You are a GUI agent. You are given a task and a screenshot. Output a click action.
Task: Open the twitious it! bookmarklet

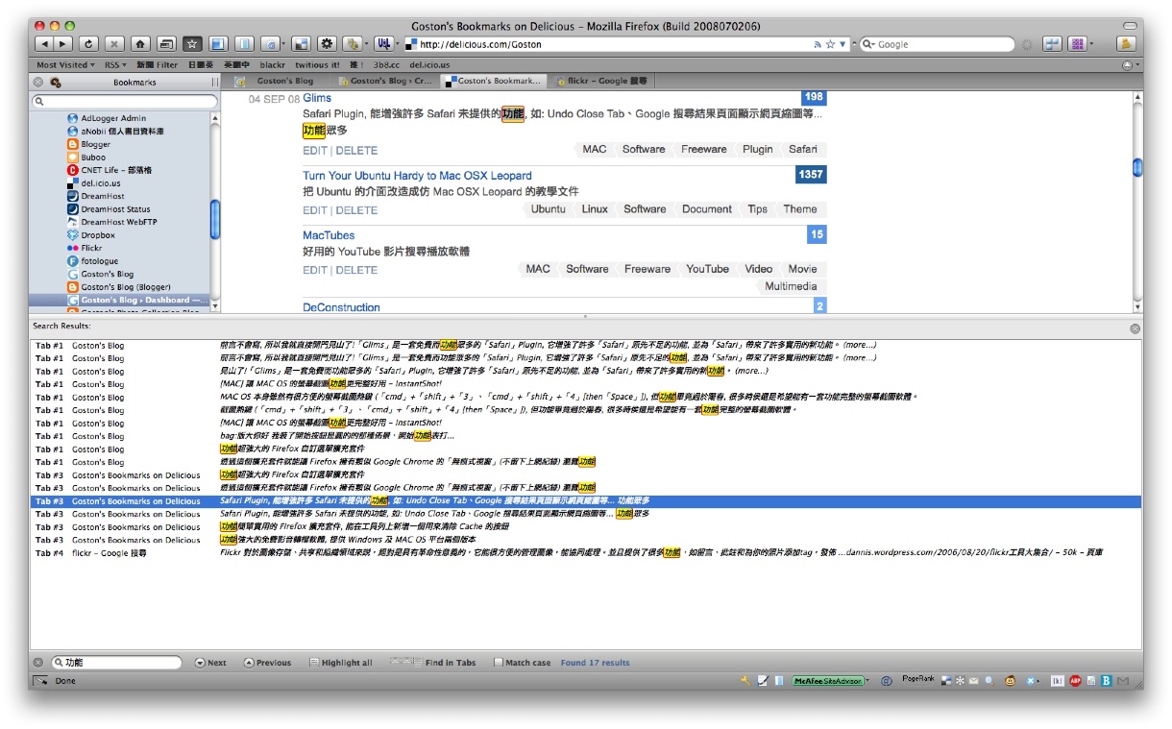click(318, 65)
